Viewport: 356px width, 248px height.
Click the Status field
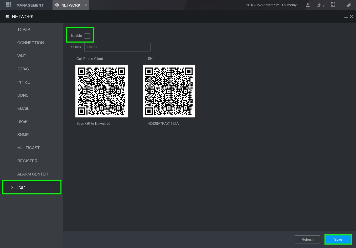tap(117, 47)
